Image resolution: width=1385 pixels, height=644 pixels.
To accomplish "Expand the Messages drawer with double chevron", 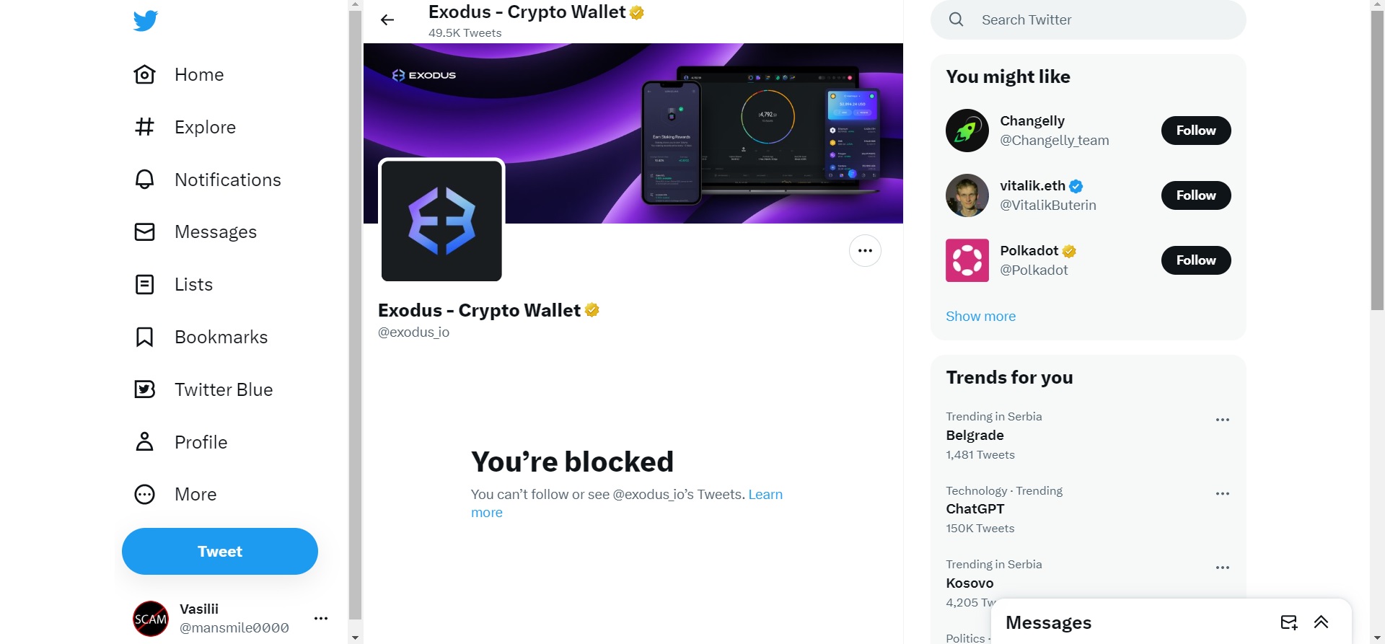I will pyautogui.click(x=1322, y=622).
